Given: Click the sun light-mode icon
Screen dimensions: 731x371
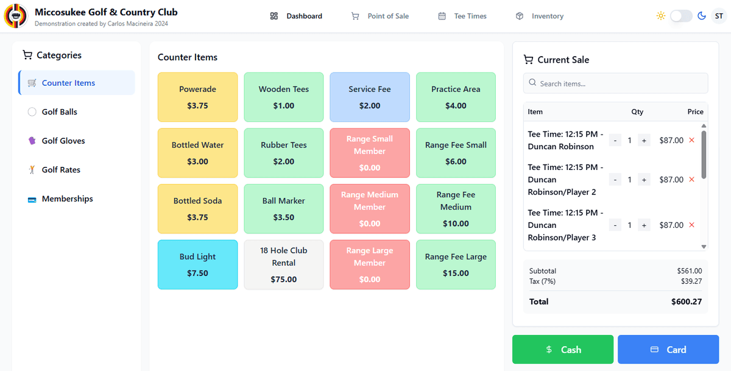Looking at the screenshot, I should tap(661, 16).
